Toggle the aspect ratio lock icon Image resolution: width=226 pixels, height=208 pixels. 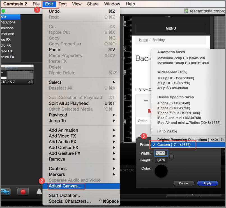coord(171,157)
